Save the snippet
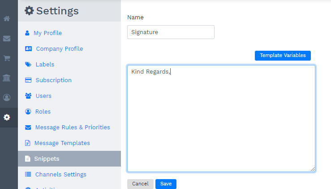This screenshot has width=331, height=189. [x=166, y=184]
